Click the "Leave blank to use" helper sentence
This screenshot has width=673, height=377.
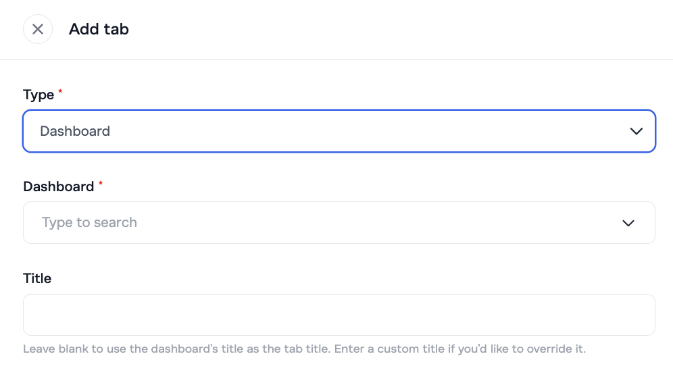coord(196,349)
